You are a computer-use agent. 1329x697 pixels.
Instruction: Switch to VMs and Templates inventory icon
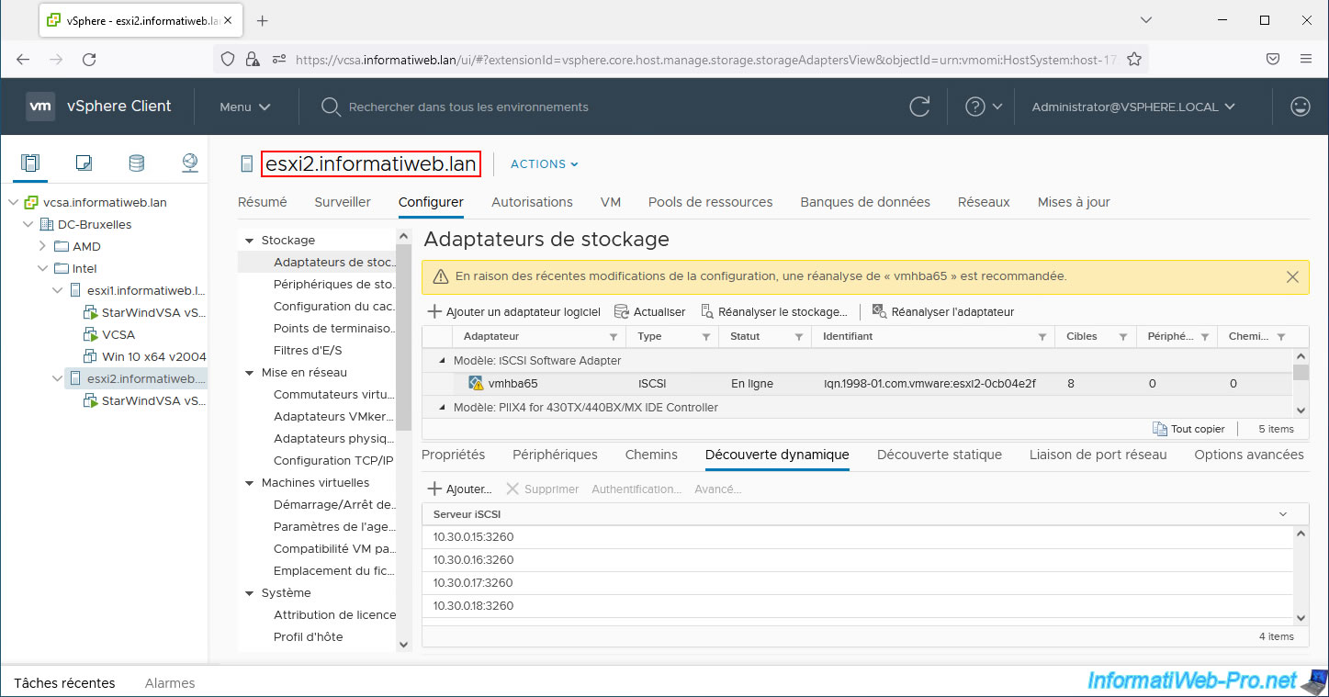pyautogui.click(x=84, y=163)
